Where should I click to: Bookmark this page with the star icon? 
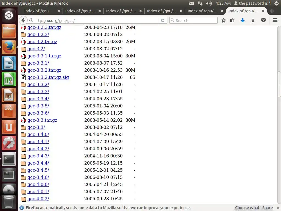point(223,20)
